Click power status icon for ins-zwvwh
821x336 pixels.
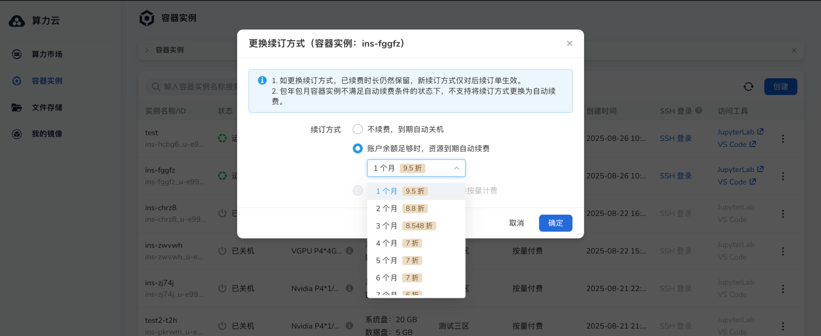click(x=223, y=251)
